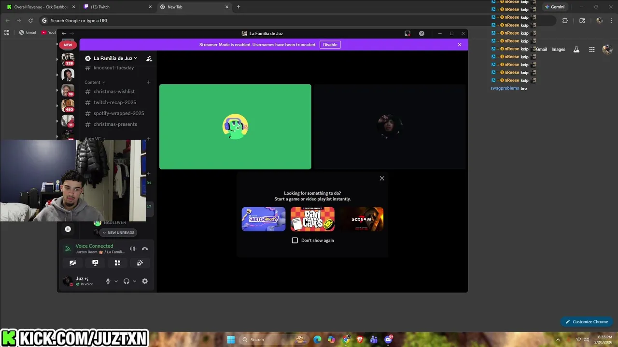This screenshot has width=618, height=347.
Task: Close the Looking for something to do popup
Action: click(x=382, y=178)
